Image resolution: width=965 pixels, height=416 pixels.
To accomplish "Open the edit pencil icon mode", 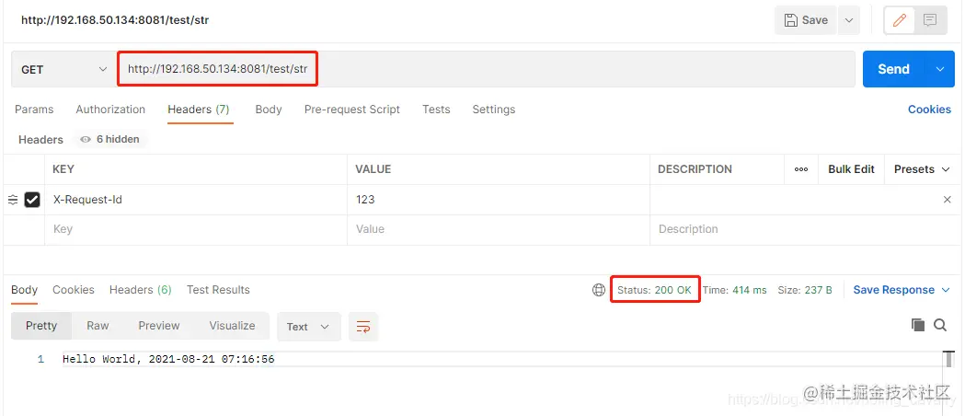I will click(899, 20).
